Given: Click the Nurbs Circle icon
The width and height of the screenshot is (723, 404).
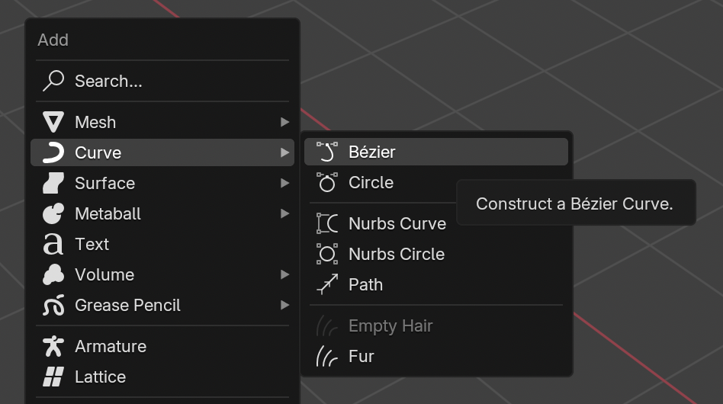Looking at the screenshot, I should [x=327, y=254].
